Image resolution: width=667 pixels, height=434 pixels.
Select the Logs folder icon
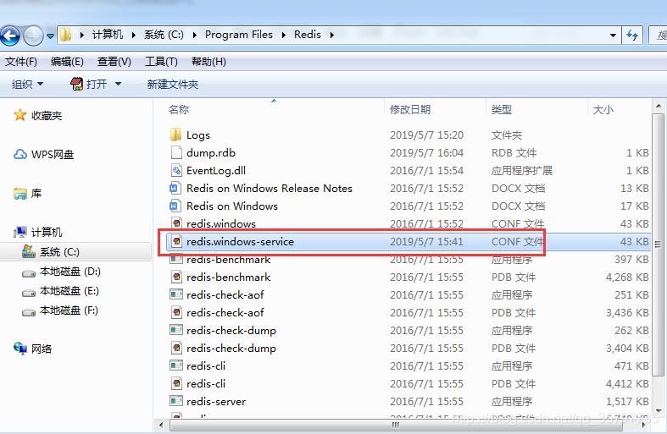[175, 135]
